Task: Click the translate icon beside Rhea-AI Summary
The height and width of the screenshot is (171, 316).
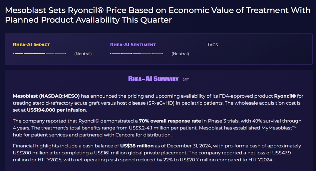Action: [x=184, y=79]
